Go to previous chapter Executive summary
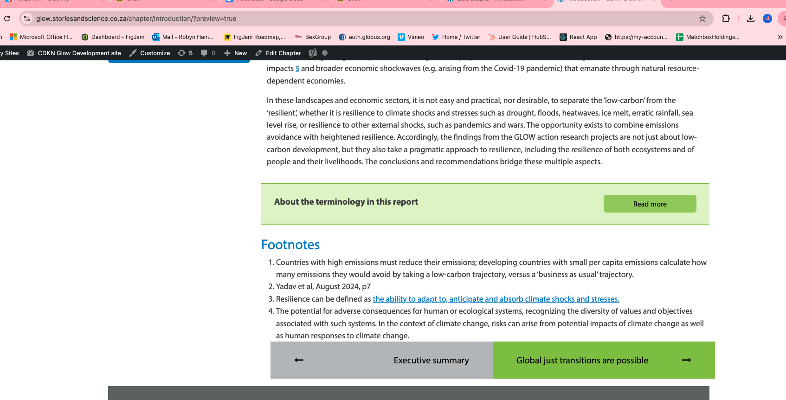Viewport: 786px width, 400px height. coord(381,360)
